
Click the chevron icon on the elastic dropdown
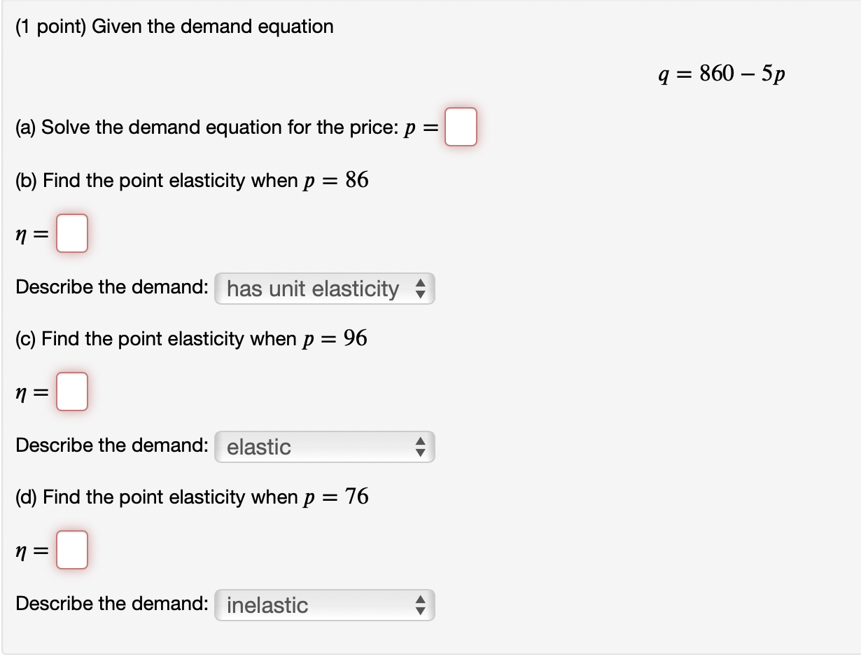[x=421, y=446]
